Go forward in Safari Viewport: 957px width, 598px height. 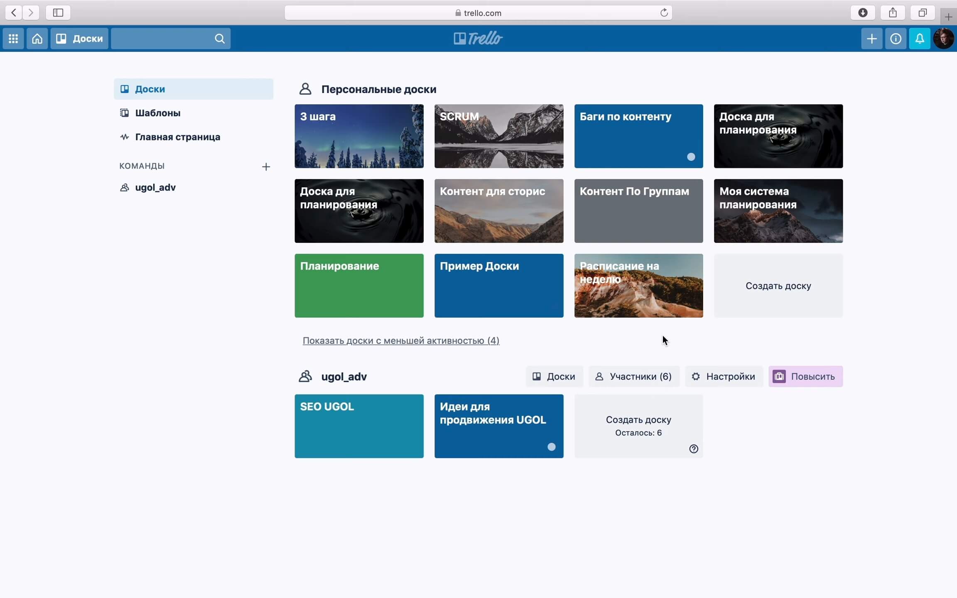pos(31,12)
